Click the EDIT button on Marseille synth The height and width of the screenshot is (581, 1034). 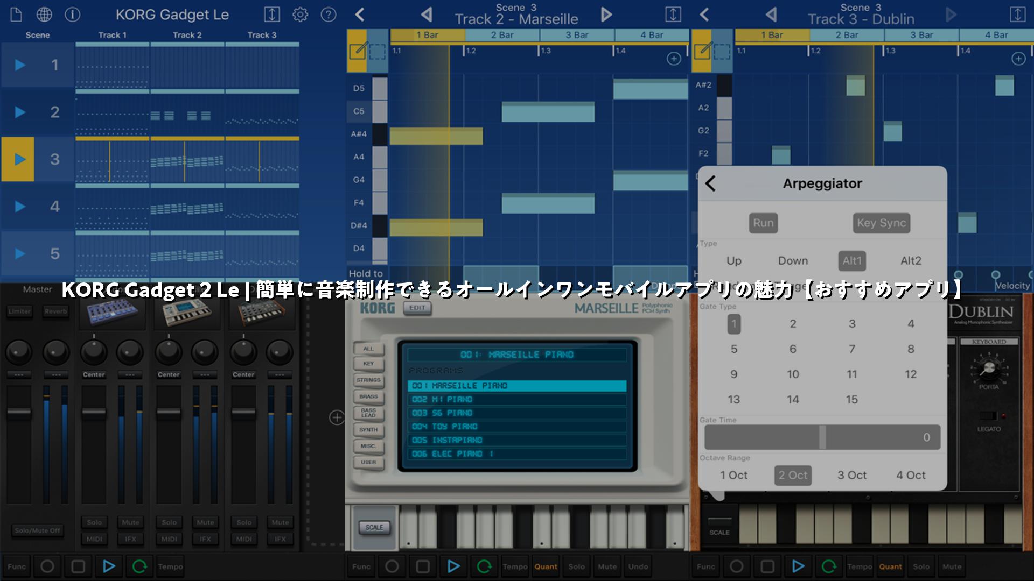pyautogui.click(x=417, y=308)
